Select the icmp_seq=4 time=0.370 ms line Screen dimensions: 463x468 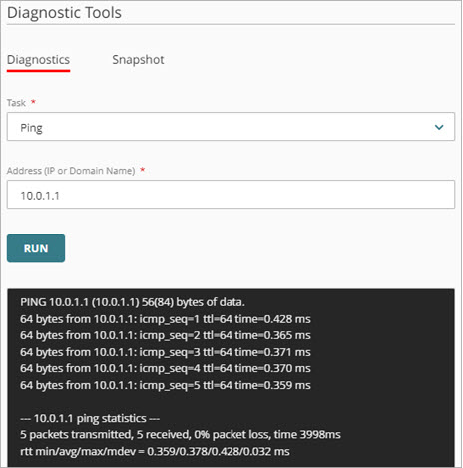click(166, 368)
